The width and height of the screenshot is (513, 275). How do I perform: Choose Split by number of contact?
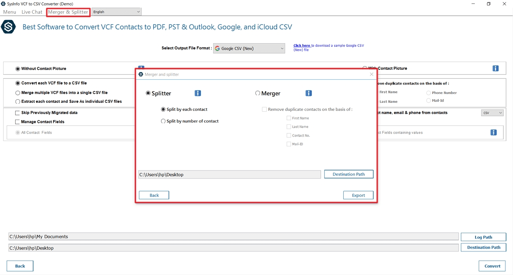click(163, 121)
